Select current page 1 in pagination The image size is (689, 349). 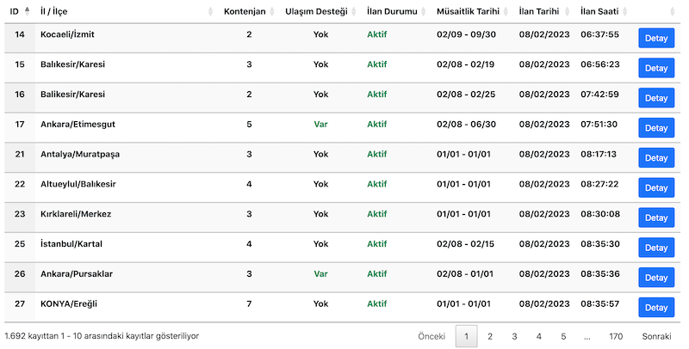click(x=465, y=336)
